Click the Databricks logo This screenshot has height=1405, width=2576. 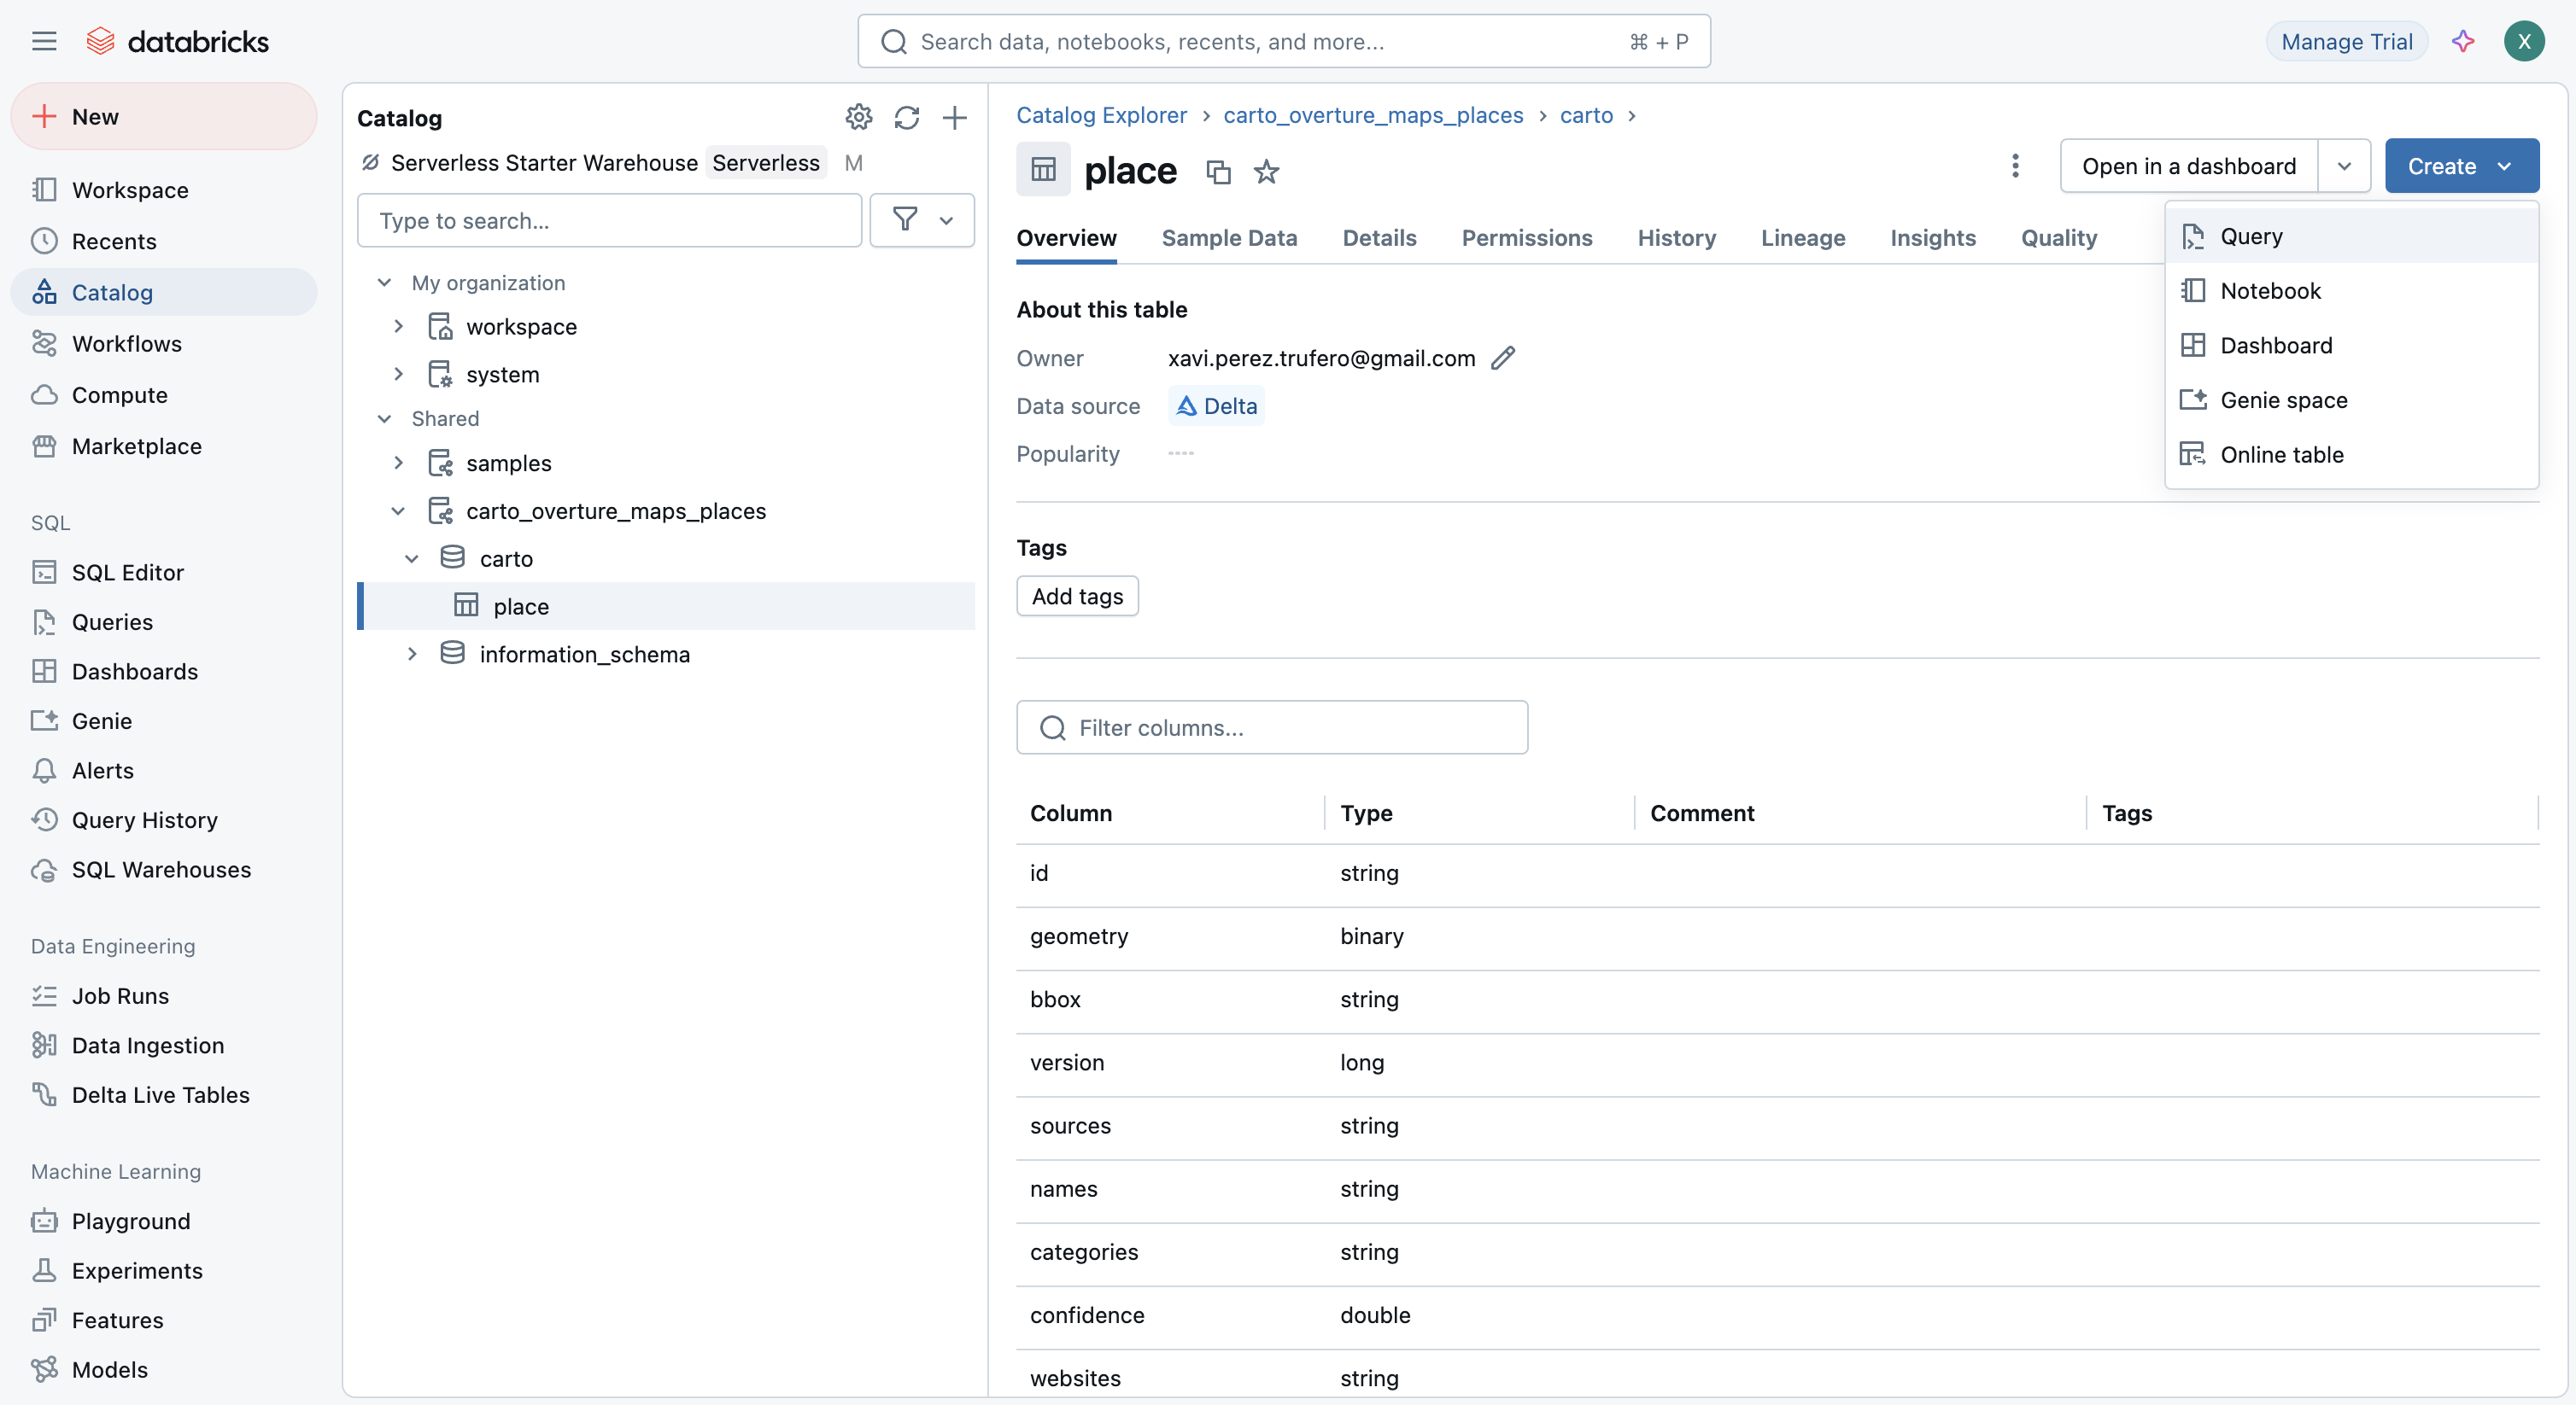[x=178, y=41]
